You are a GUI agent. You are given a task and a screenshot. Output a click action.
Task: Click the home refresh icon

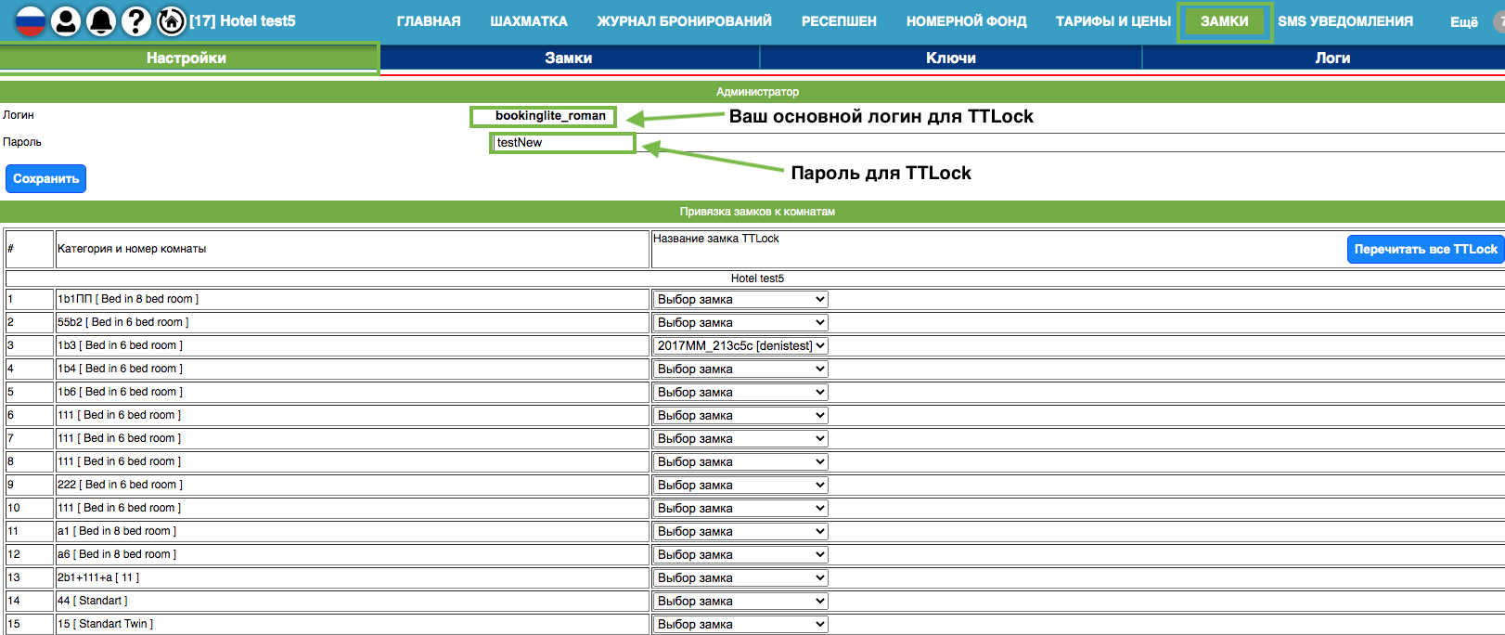coord(172,20)
